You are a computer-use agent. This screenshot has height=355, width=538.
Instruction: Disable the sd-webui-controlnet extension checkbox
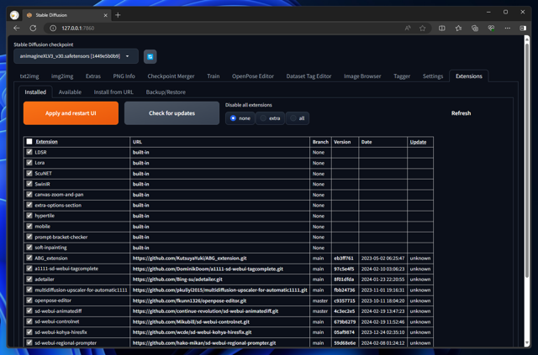29,321
